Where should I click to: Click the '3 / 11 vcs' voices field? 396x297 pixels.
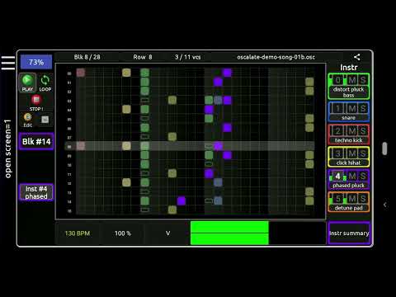point(187,57)
